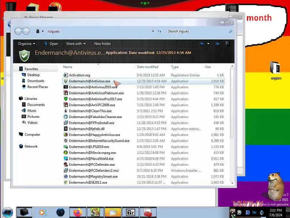Select the Endermanch@AntivirusPro2017.exe green shield icon
Viewport: 290px width, 218px height.
tap(65, 99)
